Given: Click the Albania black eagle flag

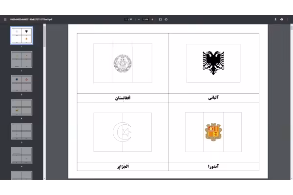Looking at the screenshot, I should pos(213,63).
